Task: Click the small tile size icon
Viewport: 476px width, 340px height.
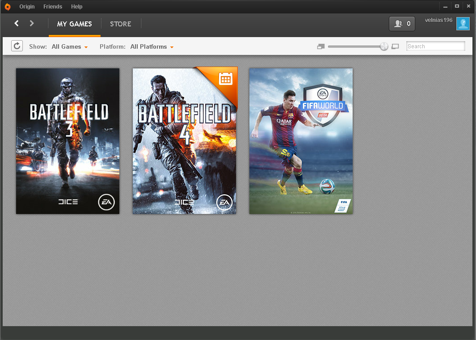Action: pyautogui.click(x=321, y=46)
